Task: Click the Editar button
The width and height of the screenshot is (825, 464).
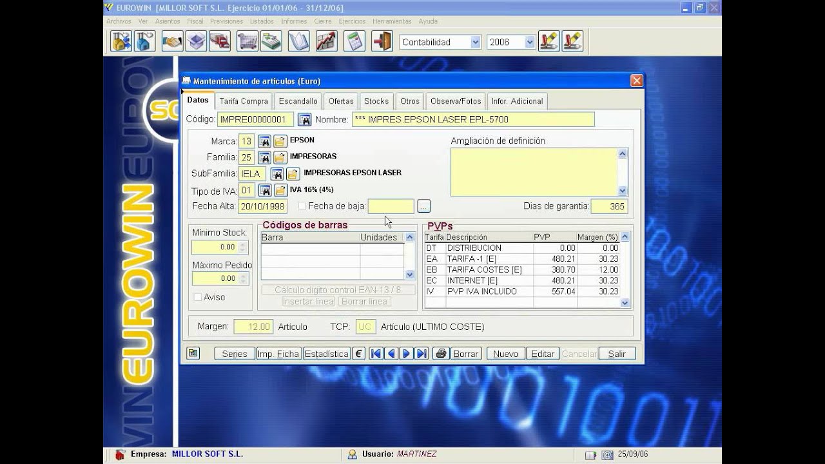Action: pos(543,354)
